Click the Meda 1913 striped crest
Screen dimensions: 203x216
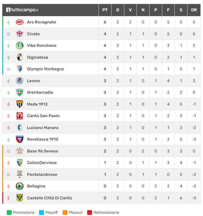[x=20, y=104]
